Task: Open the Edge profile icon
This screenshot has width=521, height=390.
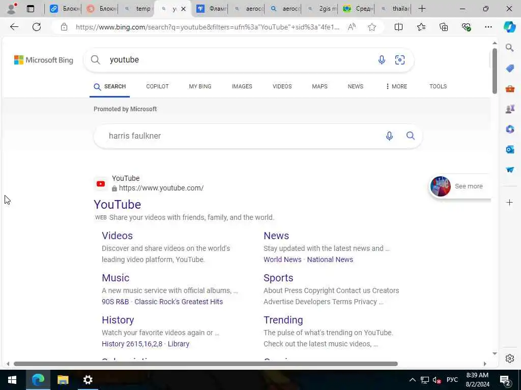Action: pos(12,9)
